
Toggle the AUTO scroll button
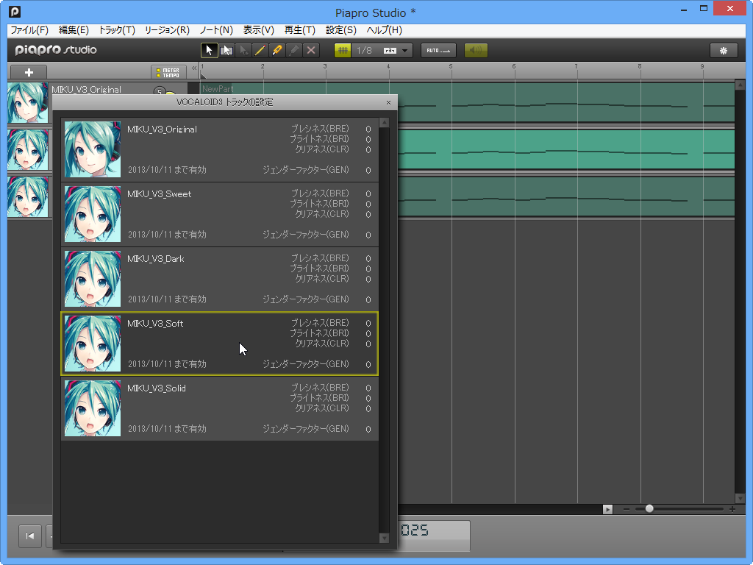438,51
